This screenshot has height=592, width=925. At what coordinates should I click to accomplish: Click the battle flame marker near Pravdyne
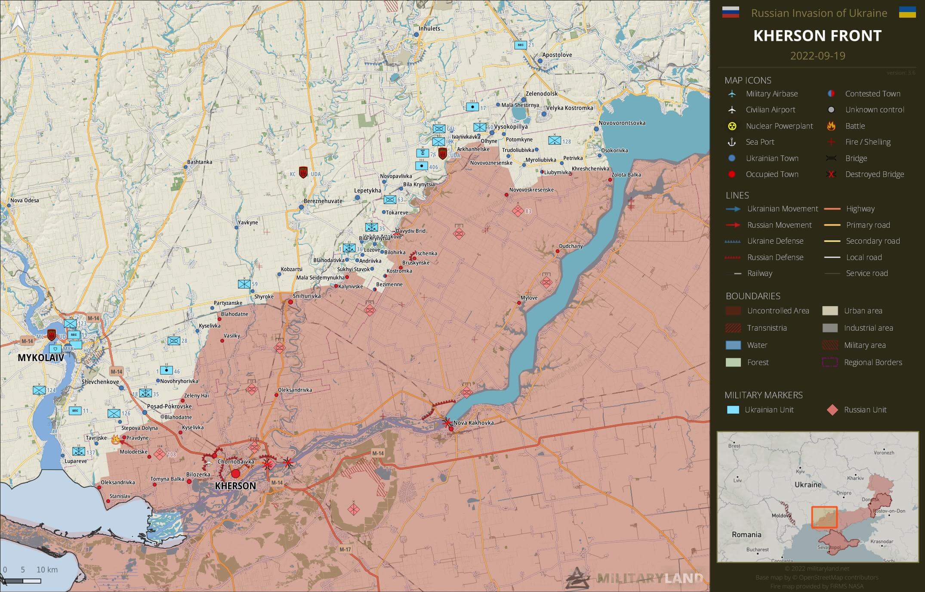coord(115,440)
